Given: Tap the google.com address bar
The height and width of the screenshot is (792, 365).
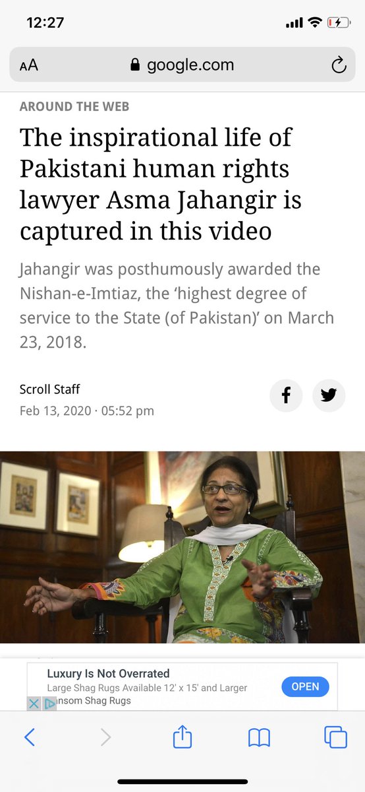Looking at the screenshot, I should 182,65.
